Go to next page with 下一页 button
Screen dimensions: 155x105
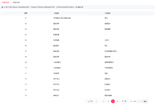125,101
